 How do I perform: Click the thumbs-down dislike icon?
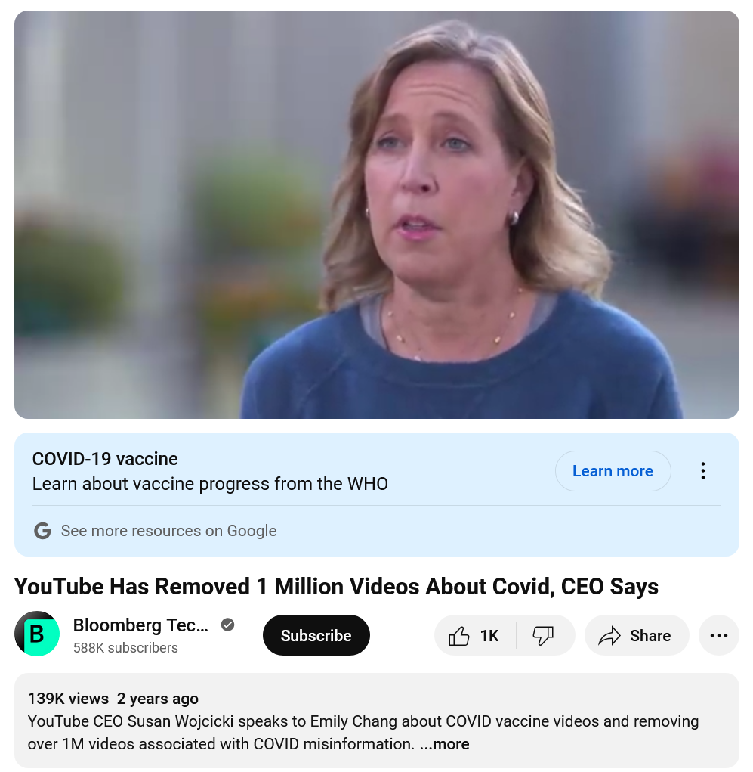[543, 636]
